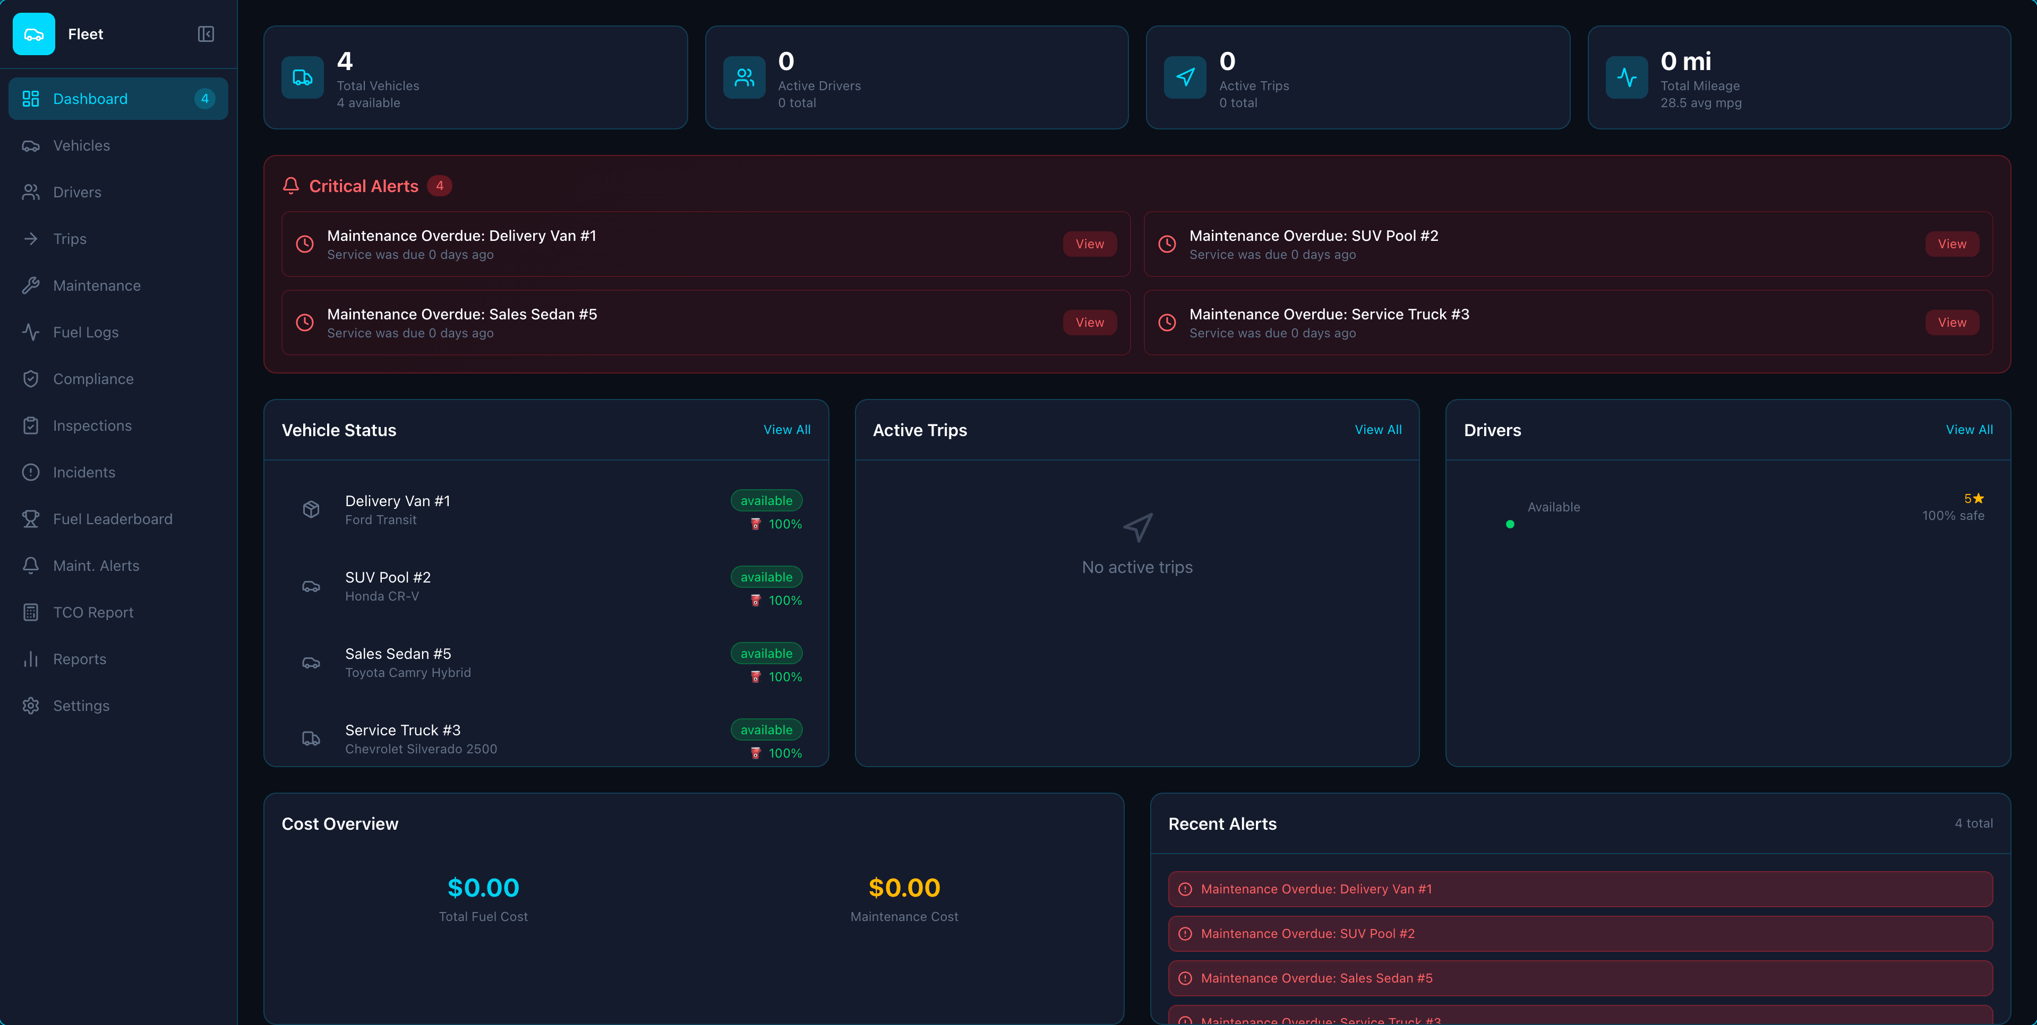Click View All in the Vehicle Status panel
2037x1025 pixels.
(x=787, y=429)
